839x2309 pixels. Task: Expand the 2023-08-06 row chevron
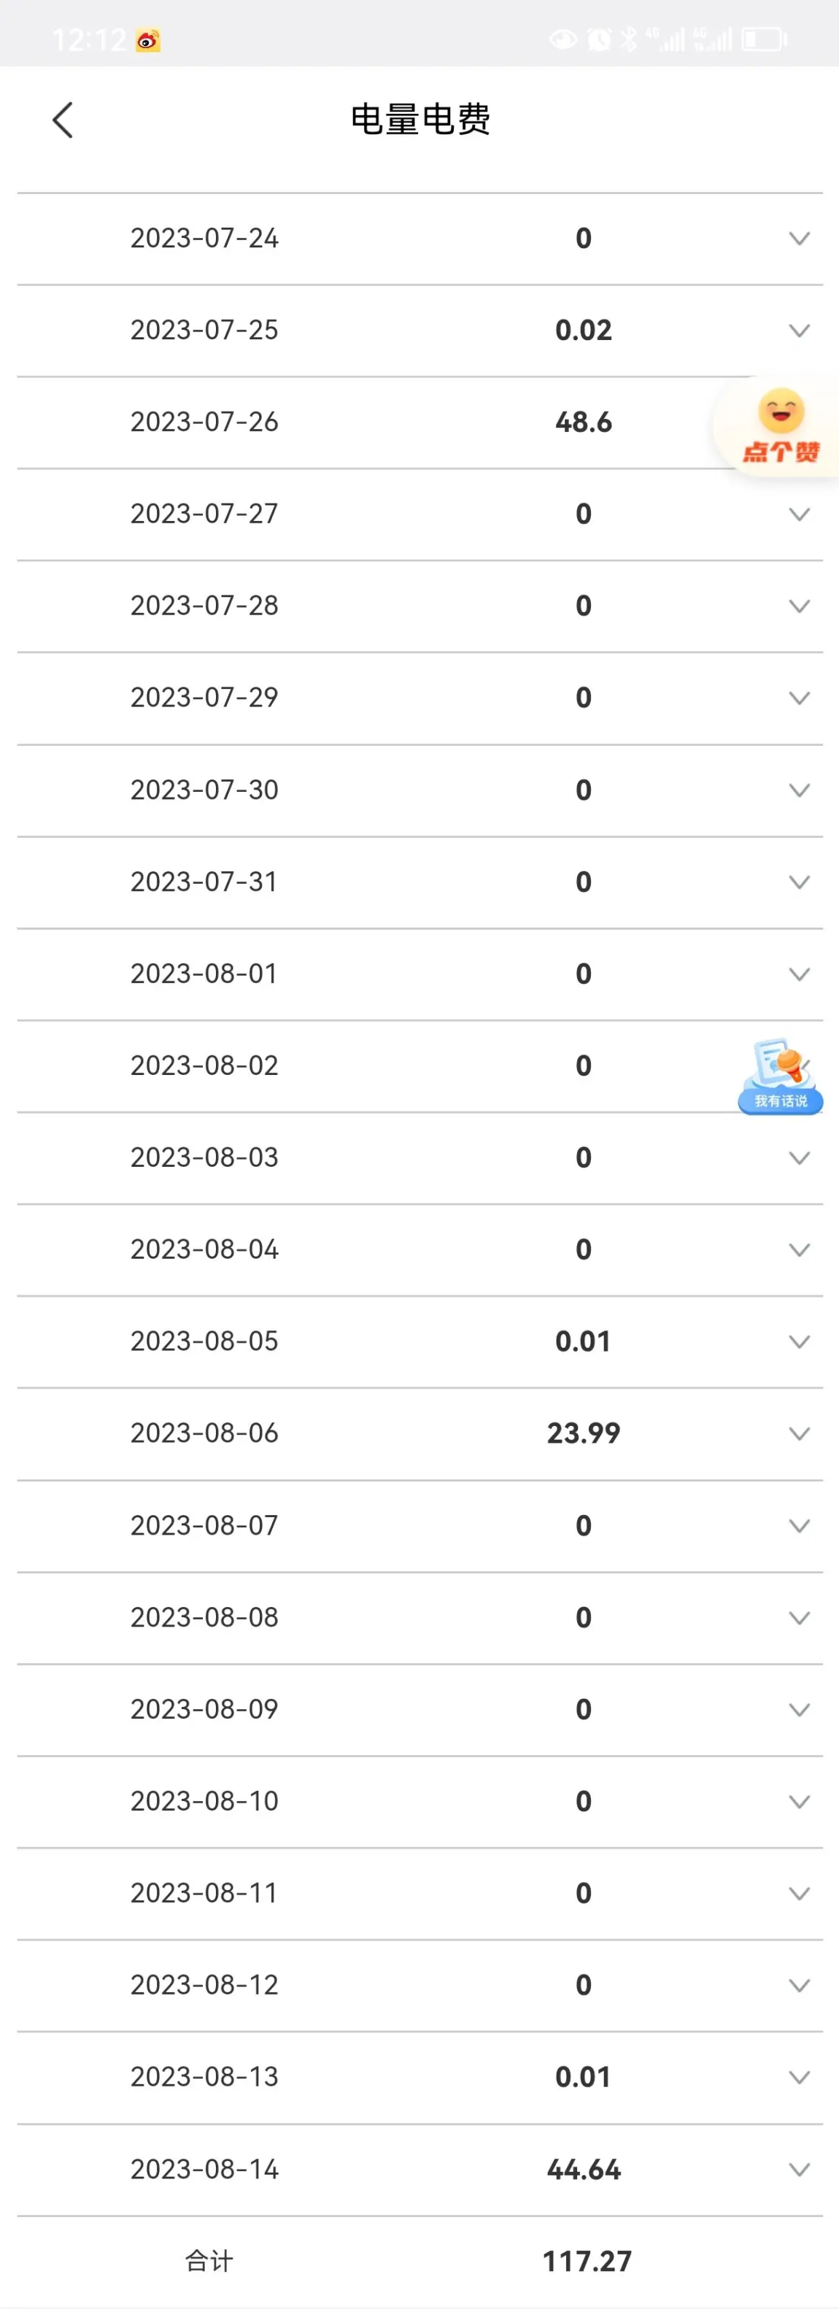[799, 1433]
